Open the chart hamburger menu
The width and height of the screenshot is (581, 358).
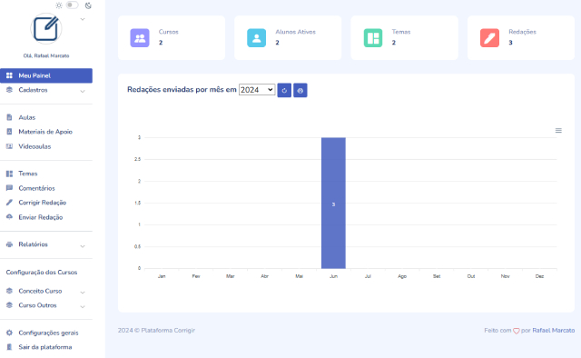558,131
